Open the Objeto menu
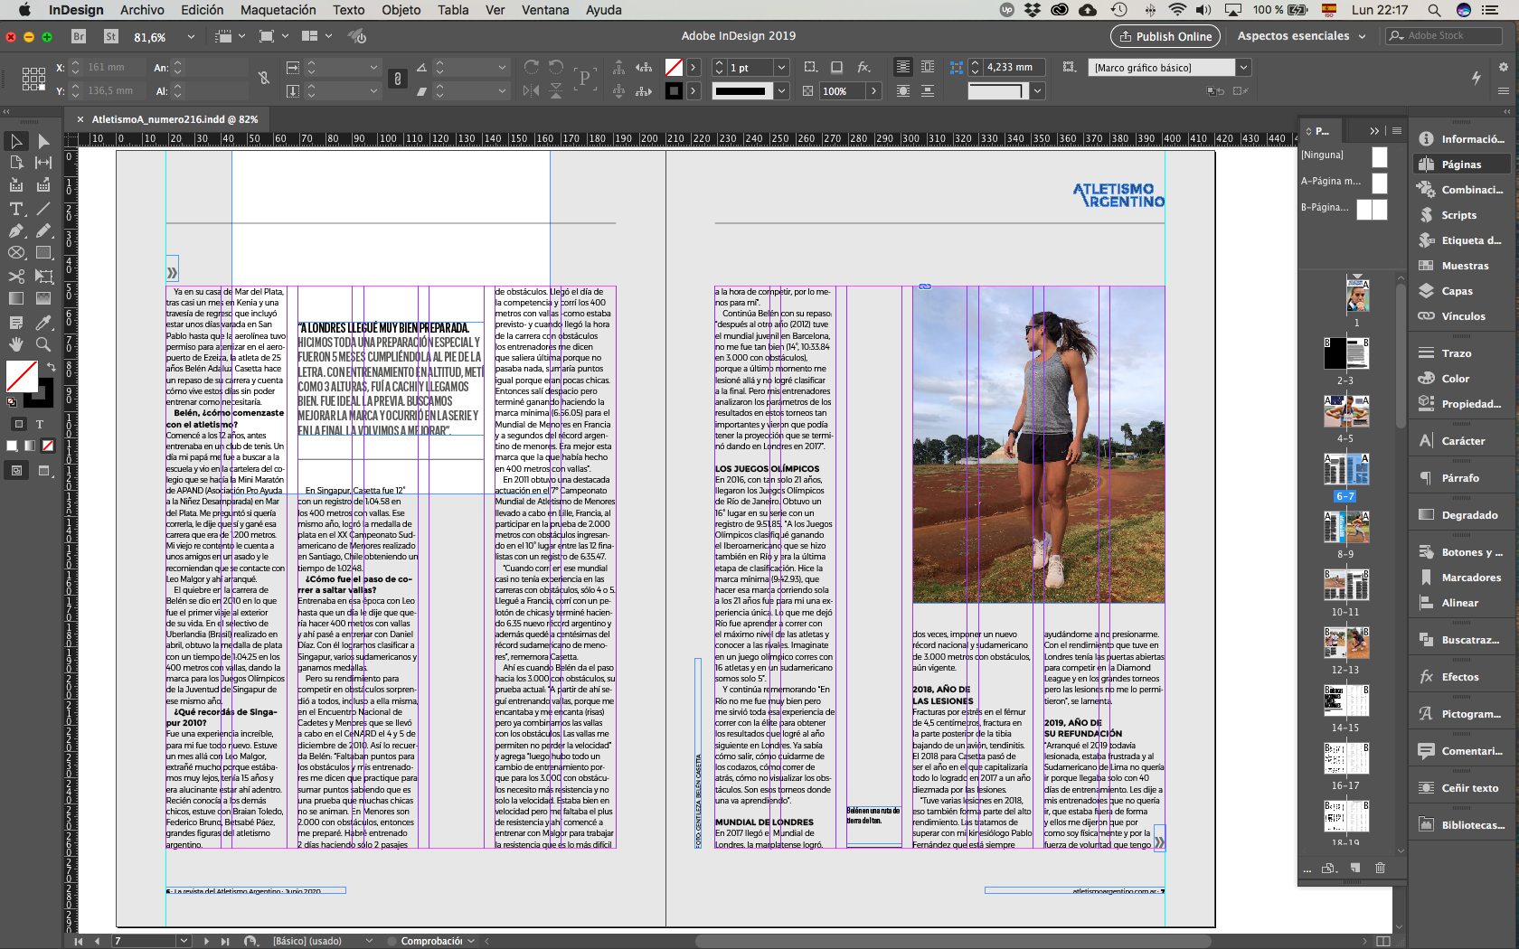 [x=401, y=10]
